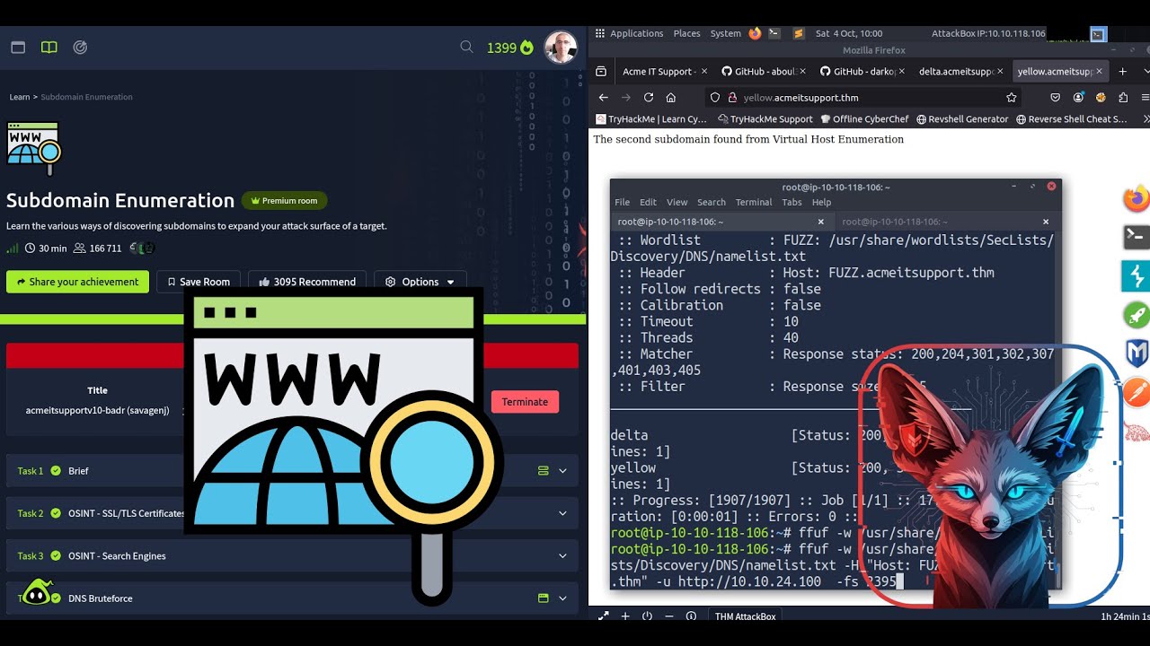Screen dimensions: 1150x646
Task: Click the AttackBox power icon
Action: tap(647, 616)
